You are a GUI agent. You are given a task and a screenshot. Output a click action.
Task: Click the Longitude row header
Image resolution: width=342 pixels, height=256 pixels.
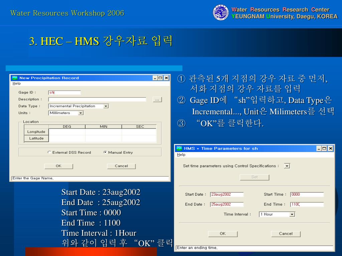[36, 132]
